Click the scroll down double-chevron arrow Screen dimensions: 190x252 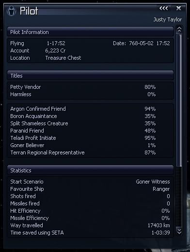[x=179, y=231]
